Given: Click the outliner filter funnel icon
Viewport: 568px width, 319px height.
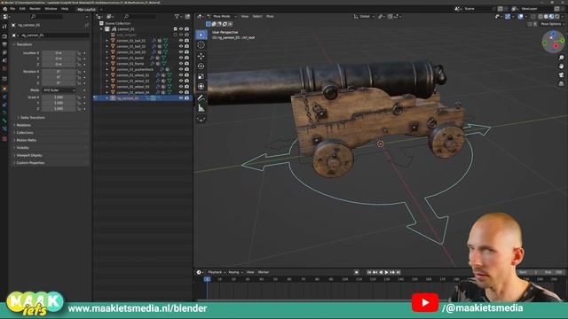Looking at the screenshot, I should point(177,17).
